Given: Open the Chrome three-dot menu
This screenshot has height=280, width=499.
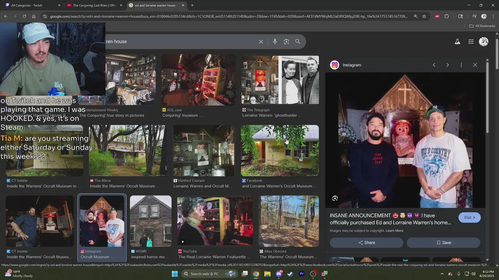Looking at the screenshot, I should click(494, 16).
